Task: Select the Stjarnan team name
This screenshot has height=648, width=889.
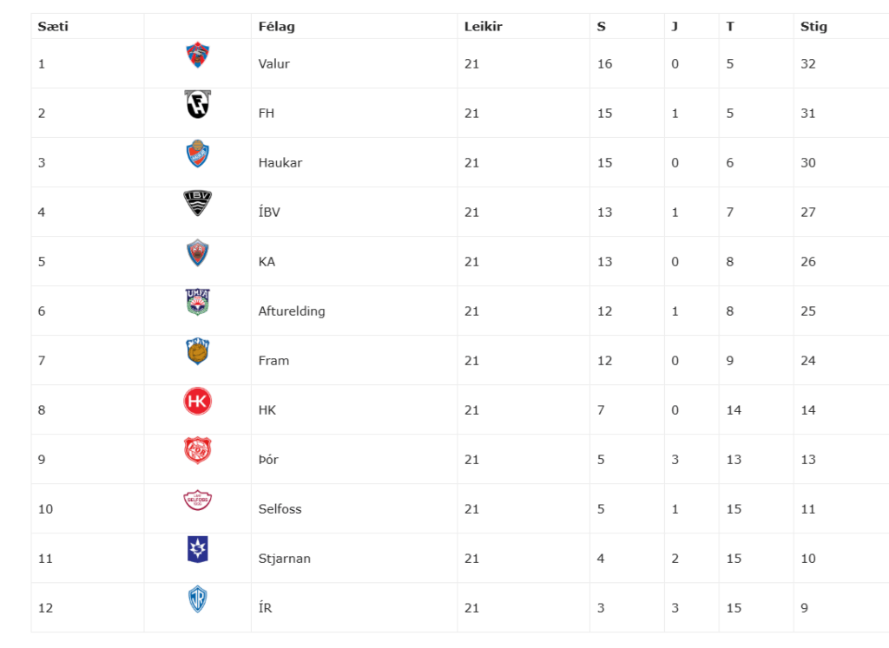Action: tap(284, 559)
